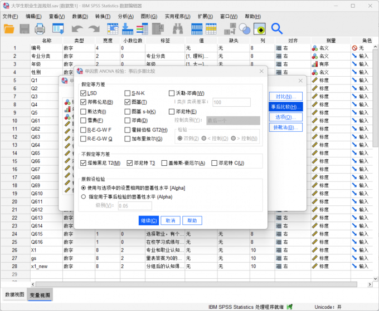Click the Save file disk icon

pos(25,28)
